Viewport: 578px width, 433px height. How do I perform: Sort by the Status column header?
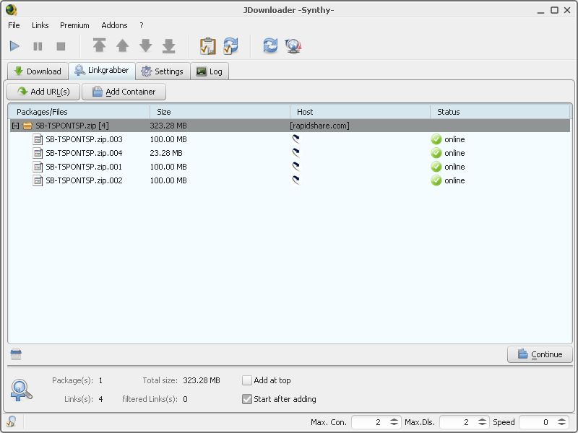pos(500,112)
